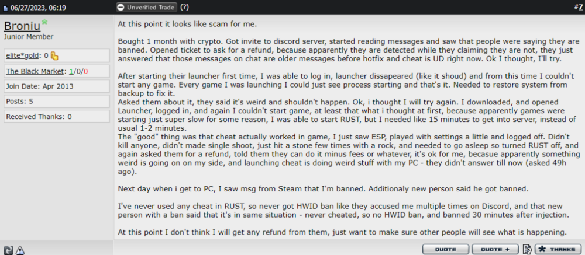Click the QUOTE button
Image resolution: width=585 pixels, height=255 pixels.
[x=445, y=249]
